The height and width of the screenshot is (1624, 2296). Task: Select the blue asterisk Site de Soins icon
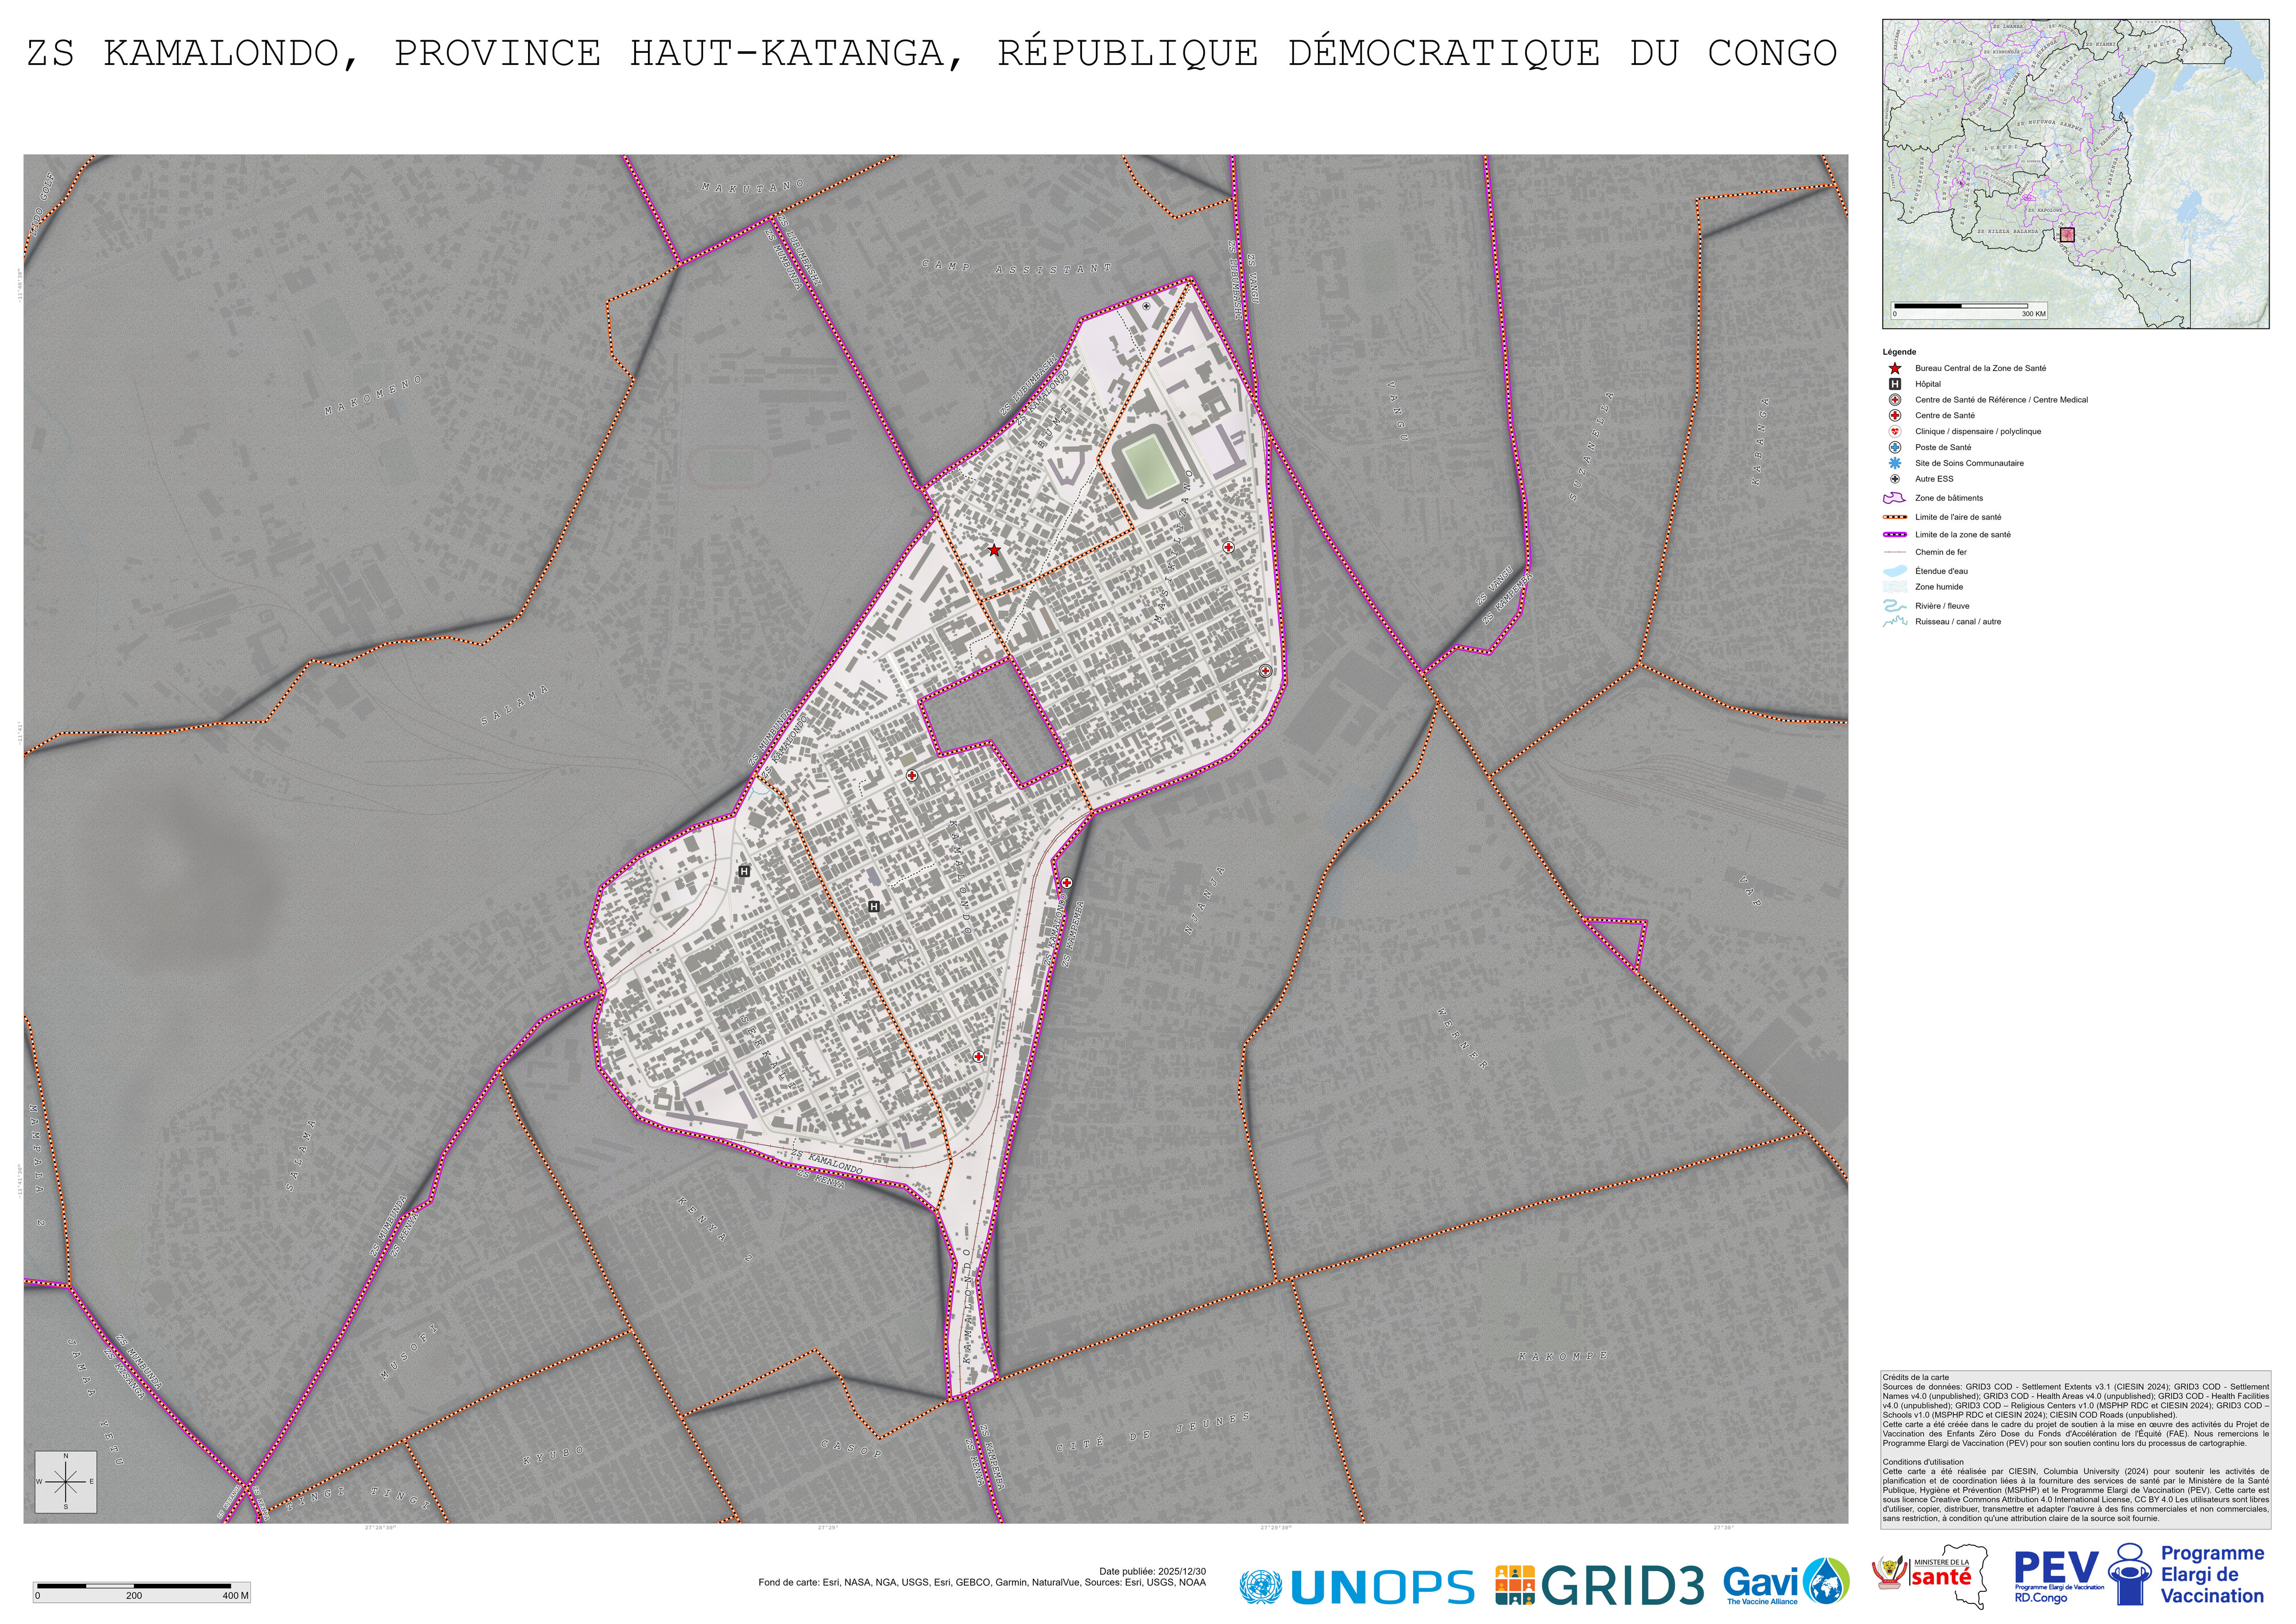coord(1894,463)
